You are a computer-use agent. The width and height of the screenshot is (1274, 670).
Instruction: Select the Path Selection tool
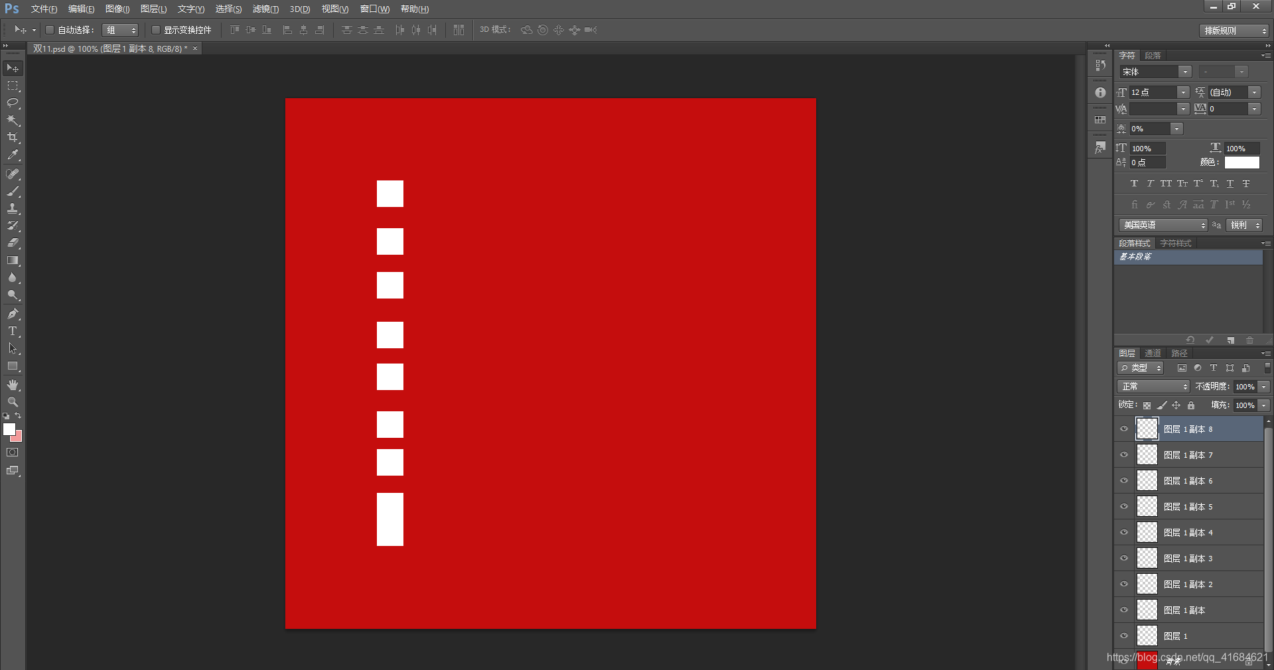coord(13,348)
